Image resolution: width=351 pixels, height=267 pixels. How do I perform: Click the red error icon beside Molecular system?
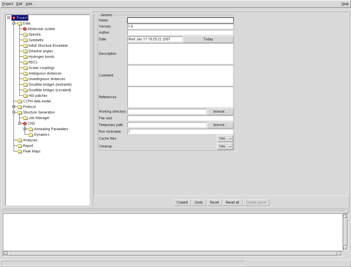click(x=25, y=29)
